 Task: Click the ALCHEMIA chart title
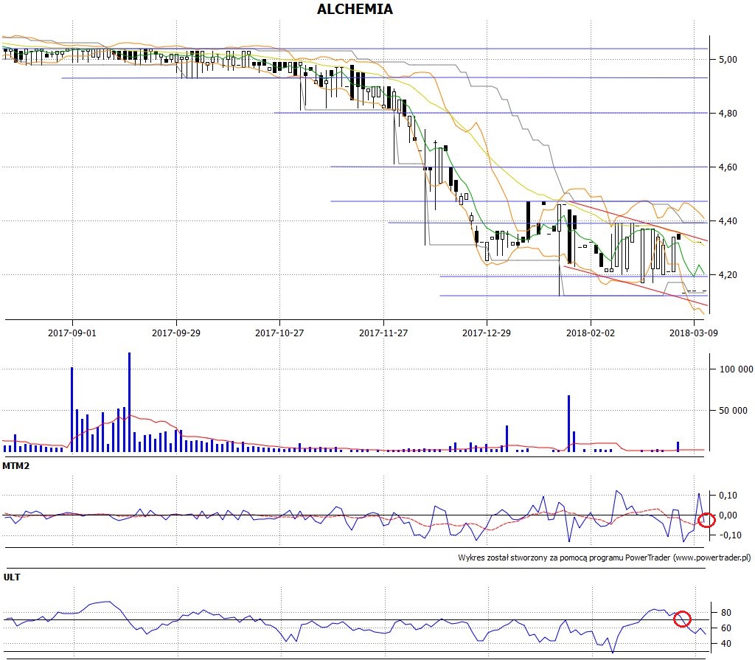355,9
